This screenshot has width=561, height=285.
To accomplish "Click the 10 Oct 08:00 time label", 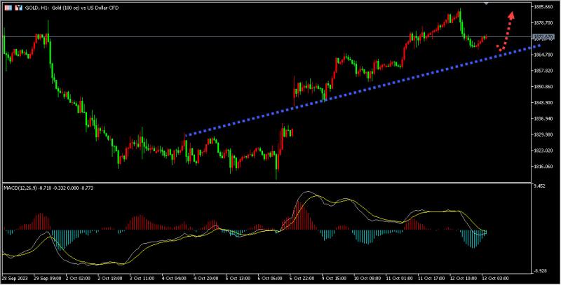I will pyautogui.click(x=366, y=278).
